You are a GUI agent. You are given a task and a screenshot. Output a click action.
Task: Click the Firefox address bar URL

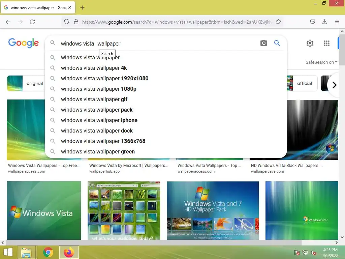[177, 22]
